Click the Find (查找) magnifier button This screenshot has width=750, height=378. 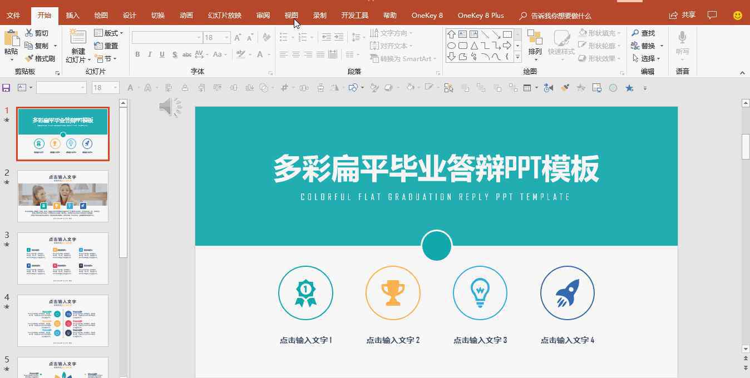click(644, 33)
